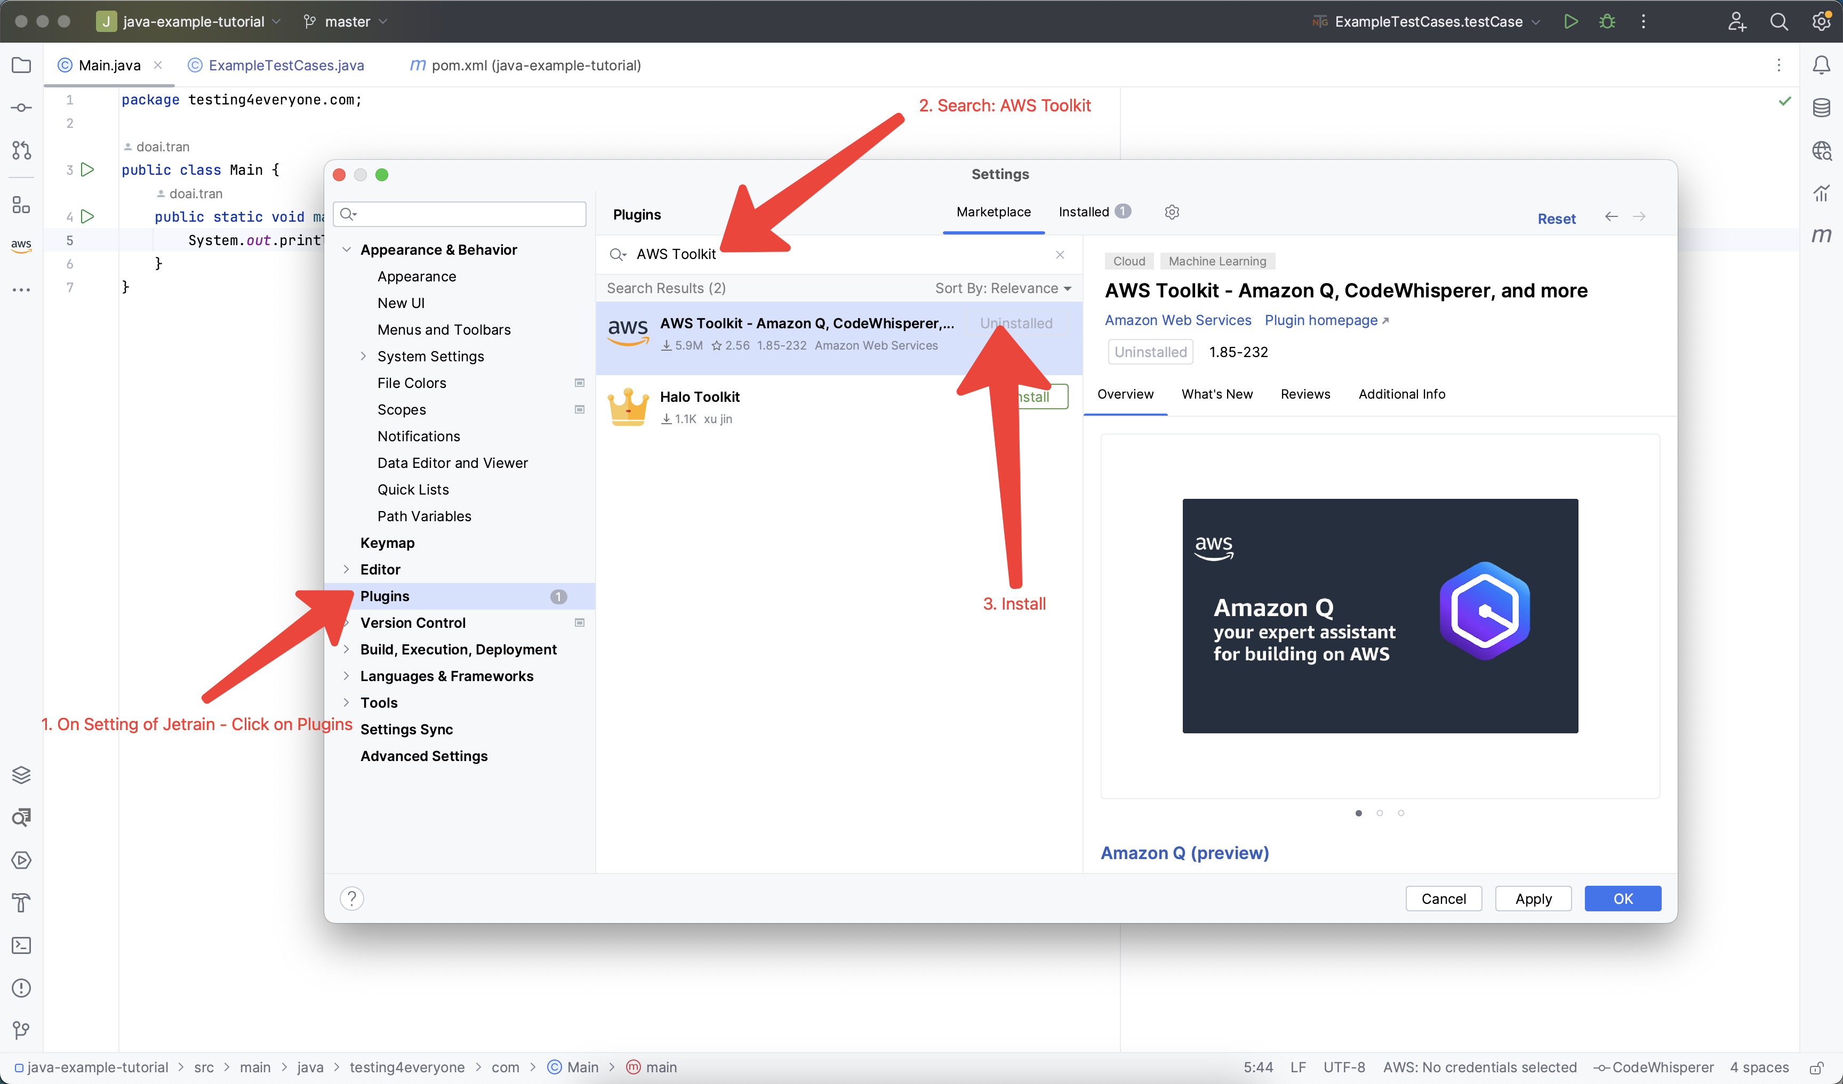The height and width of the screenshot is (1084, 1843).
Task: Select the Plugins settings item
Action: point(459,596)
